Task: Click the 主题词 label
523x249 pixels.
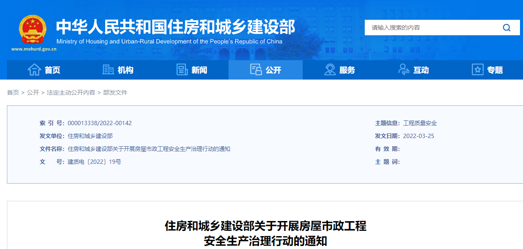Action: click(x=388, y=162)
